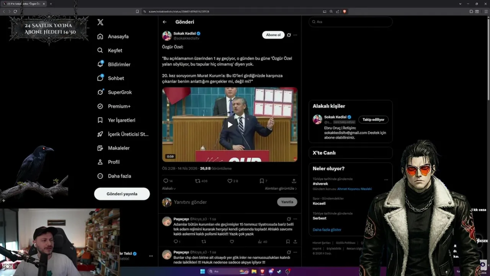Screen dimensions: 490x276
Task: Open Makaleler in the sidebar
Action: click(113, 148)
